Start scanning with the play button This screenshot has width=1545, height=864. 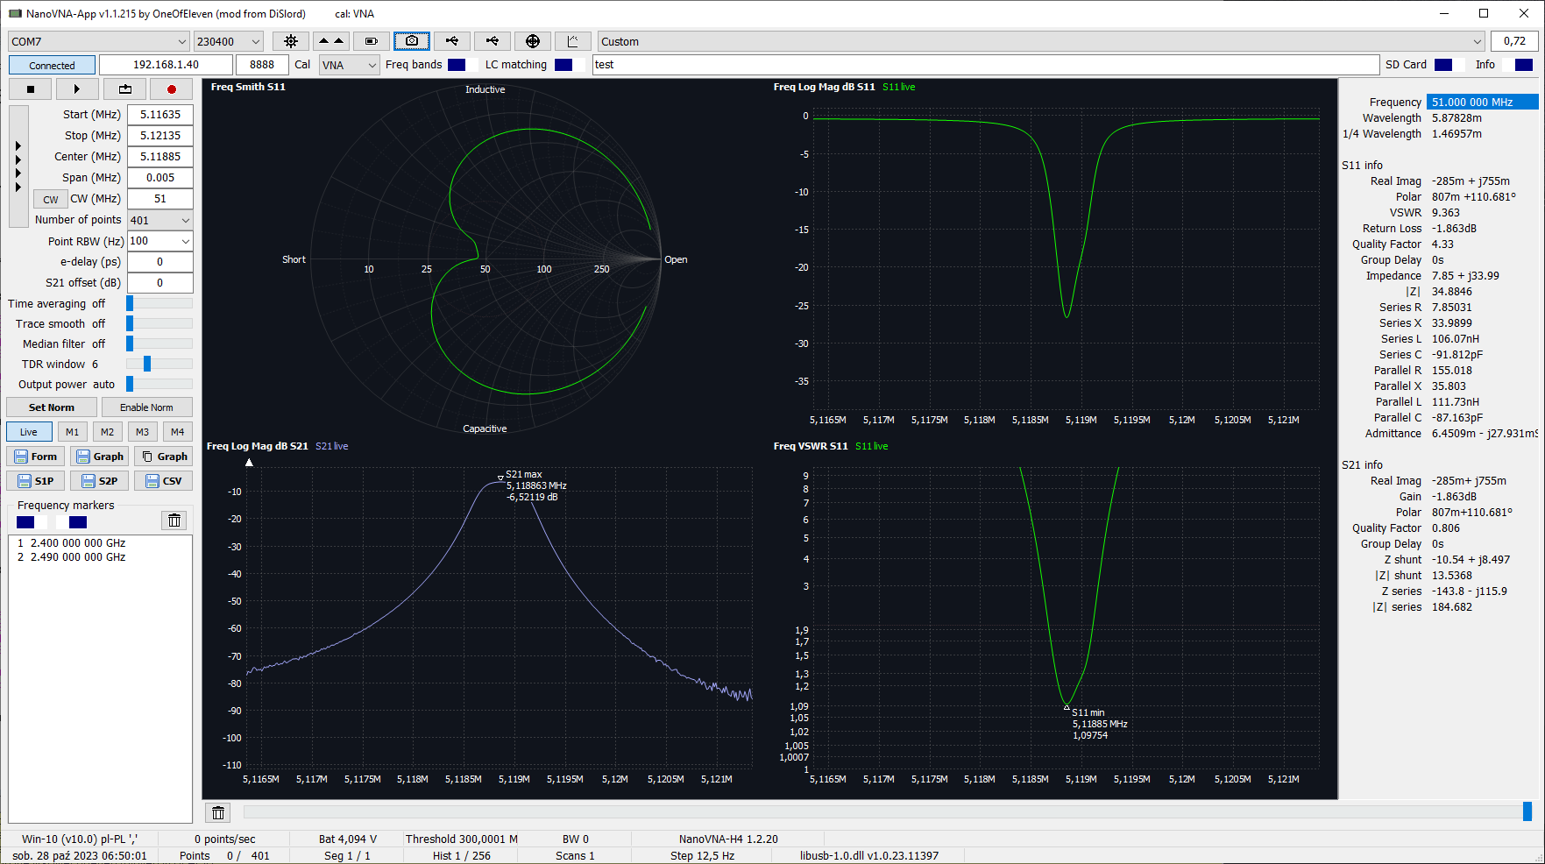coord(76,89)
